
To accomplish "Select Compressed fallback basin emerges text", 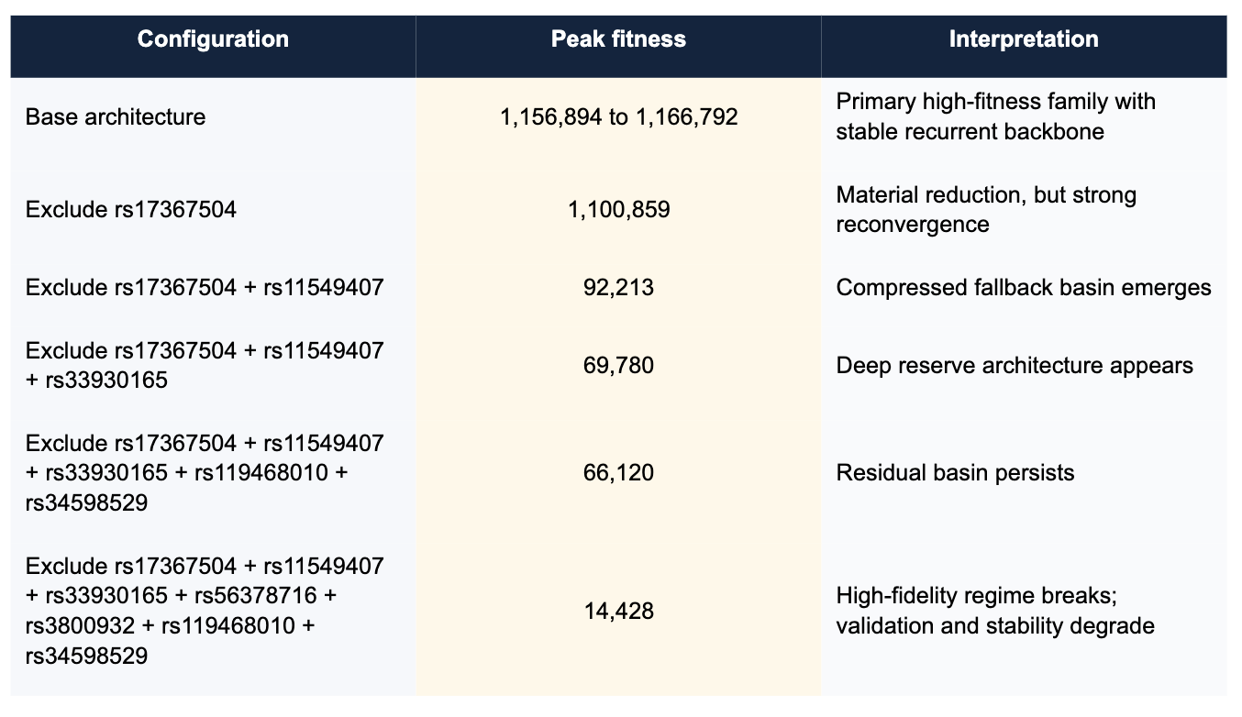I will 1023,288.
